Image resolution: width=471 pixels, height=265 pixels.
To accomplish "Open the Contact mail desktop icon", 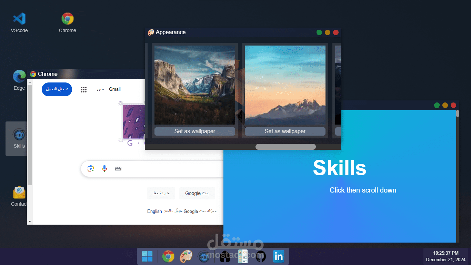I will click(x=19, y=196).
